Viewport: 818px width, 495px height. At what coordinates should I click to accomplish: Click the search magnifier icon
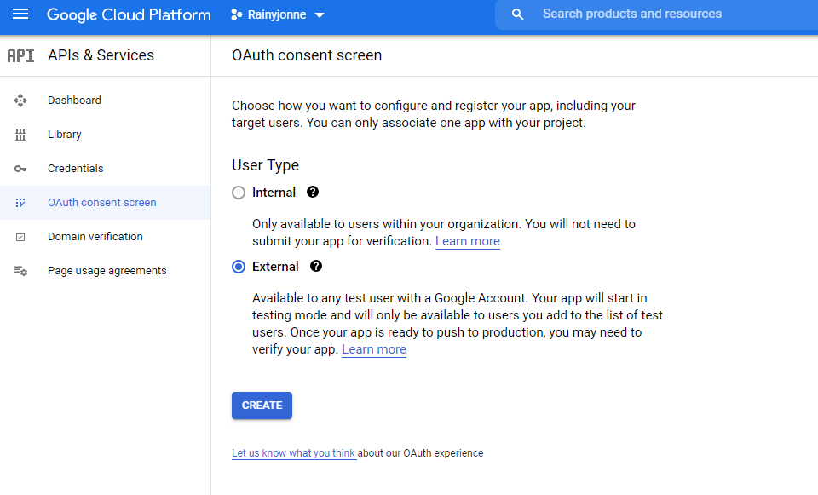click(517, 14)
